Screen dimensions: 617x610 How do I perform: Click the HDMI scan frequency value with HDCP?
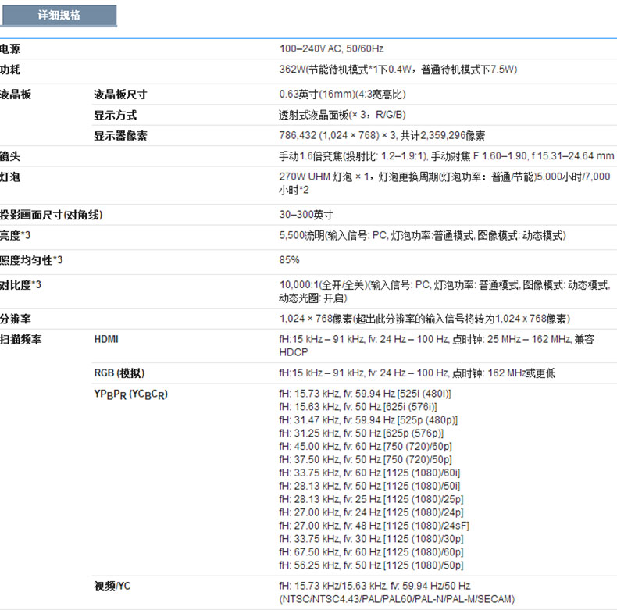437,346
